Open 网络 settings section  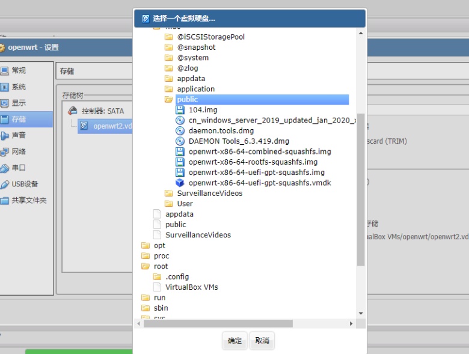coord(26,151)
